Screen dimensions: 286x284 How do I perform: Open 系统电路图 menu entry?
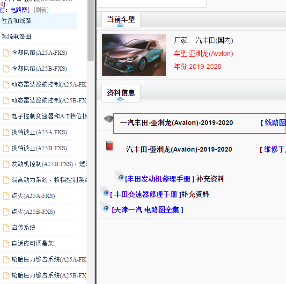(16, 36)
